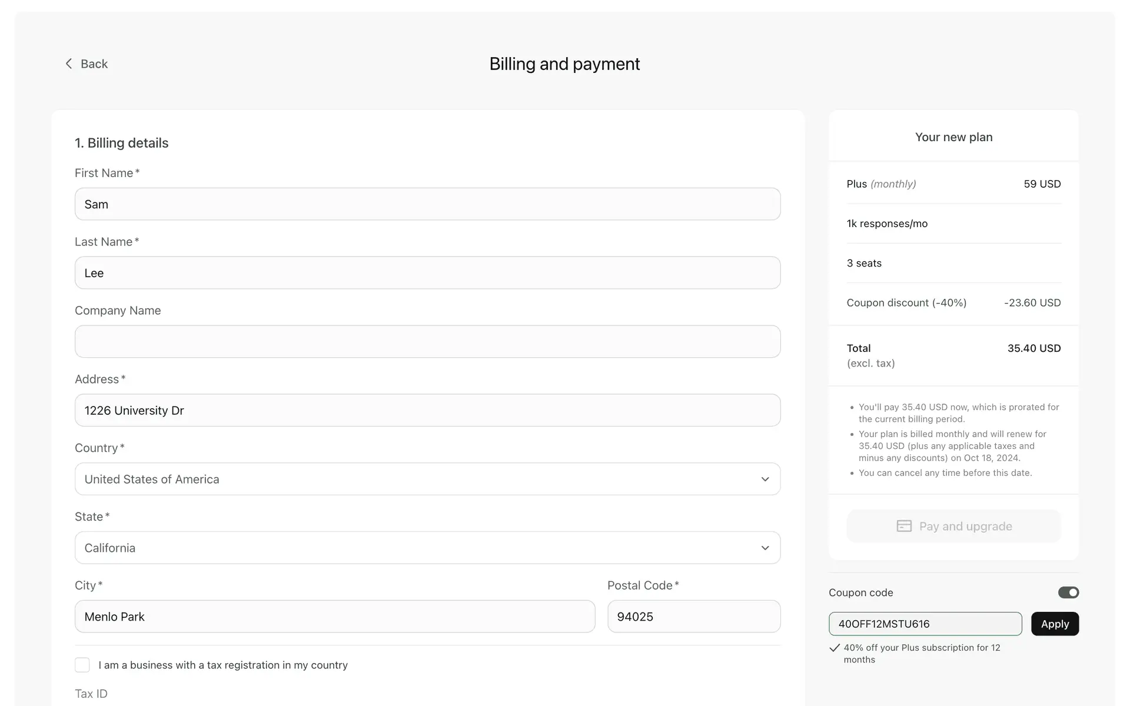This screenshot has width=1130, height=706.
Task: Check the business tax registration checkbox
Action: (x=82, y=665)
